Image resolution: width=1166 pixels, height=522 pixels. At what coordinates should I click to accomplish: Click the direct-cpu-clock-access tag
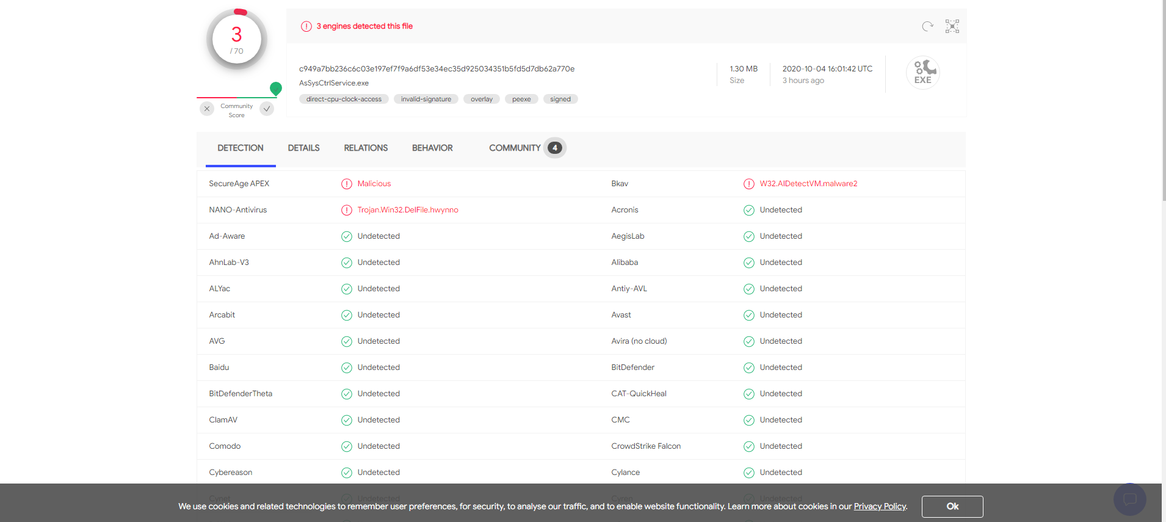pos(344,99)
